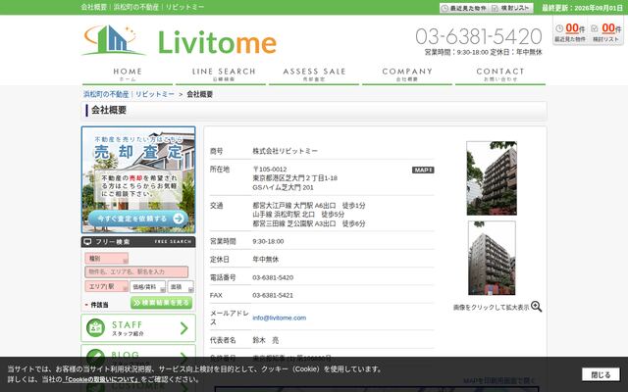
Task: Follow breadcrumb link 浜松町の不動産｜リビットミー
Action: (x=129, y=94)
